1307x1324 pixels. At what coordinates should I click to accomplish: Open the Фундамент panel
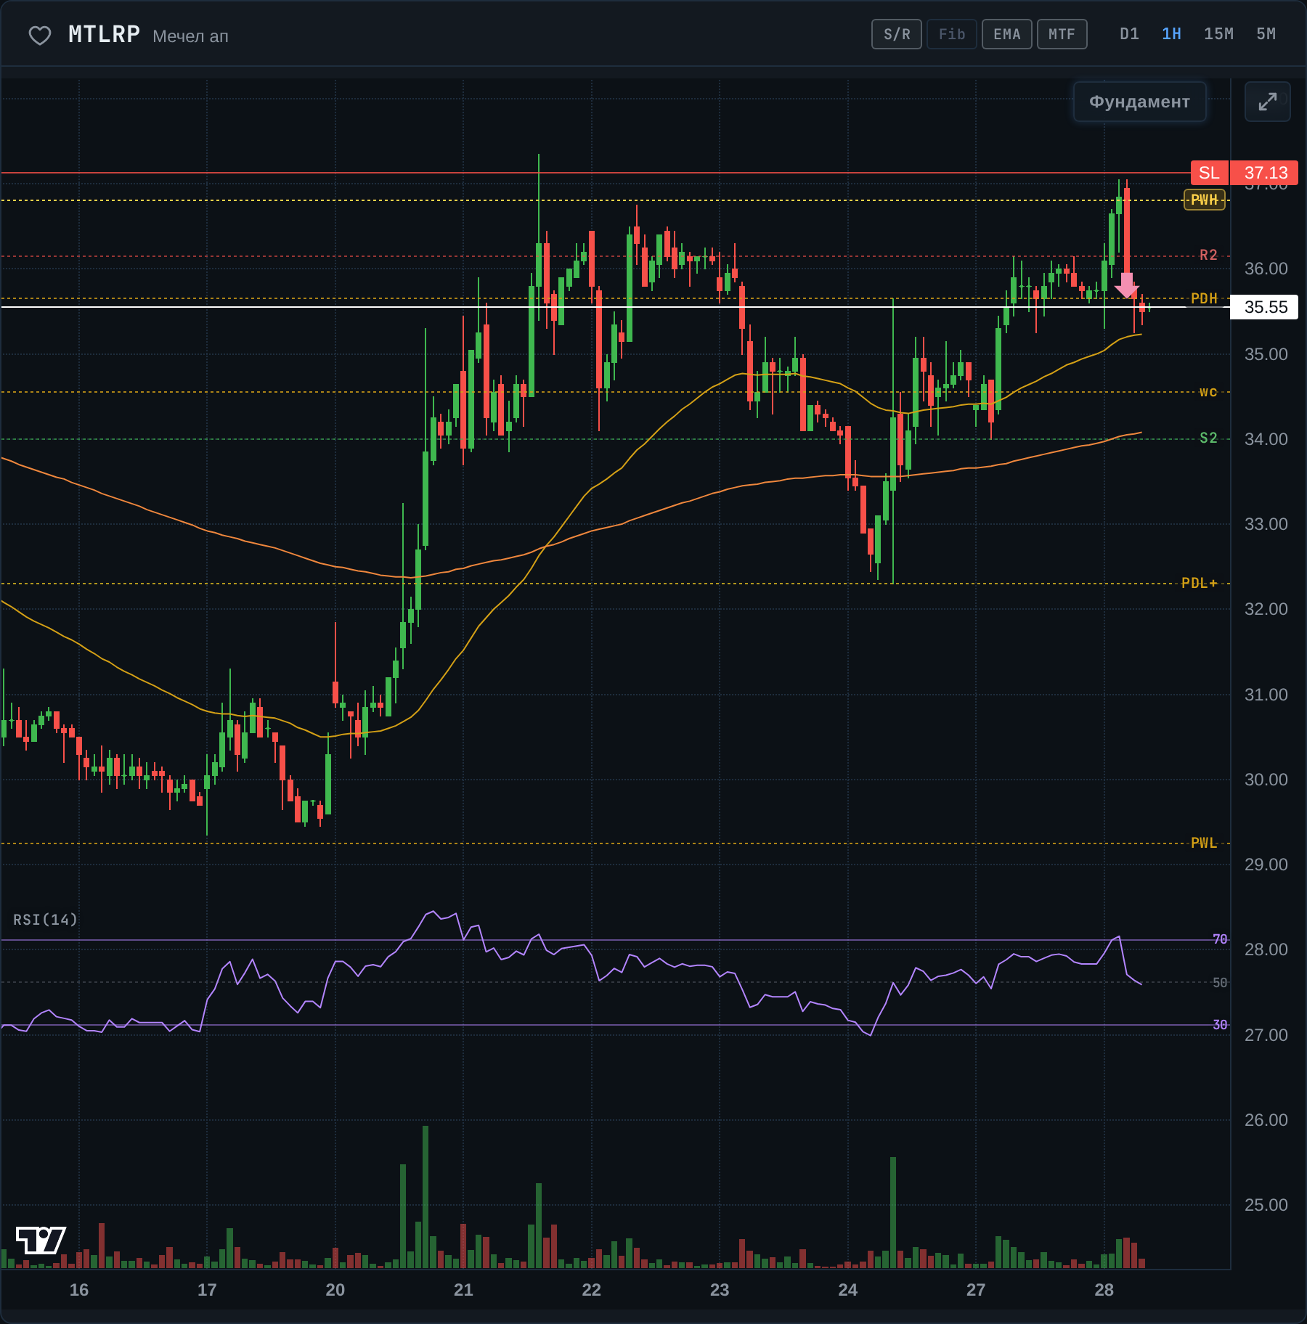(1139, 102)
